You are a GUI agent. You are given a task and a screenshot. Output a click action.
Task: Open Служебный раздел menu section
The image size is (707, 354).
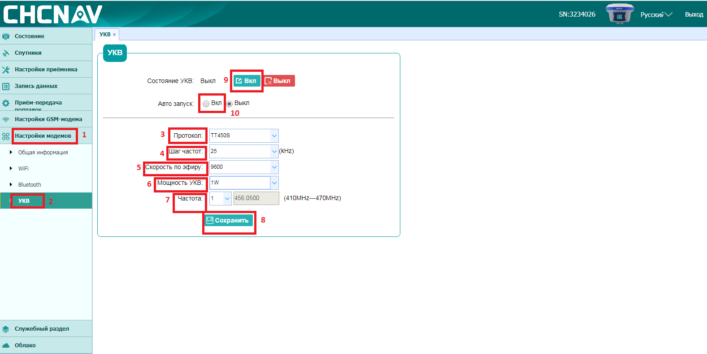(x=46, y=329)
